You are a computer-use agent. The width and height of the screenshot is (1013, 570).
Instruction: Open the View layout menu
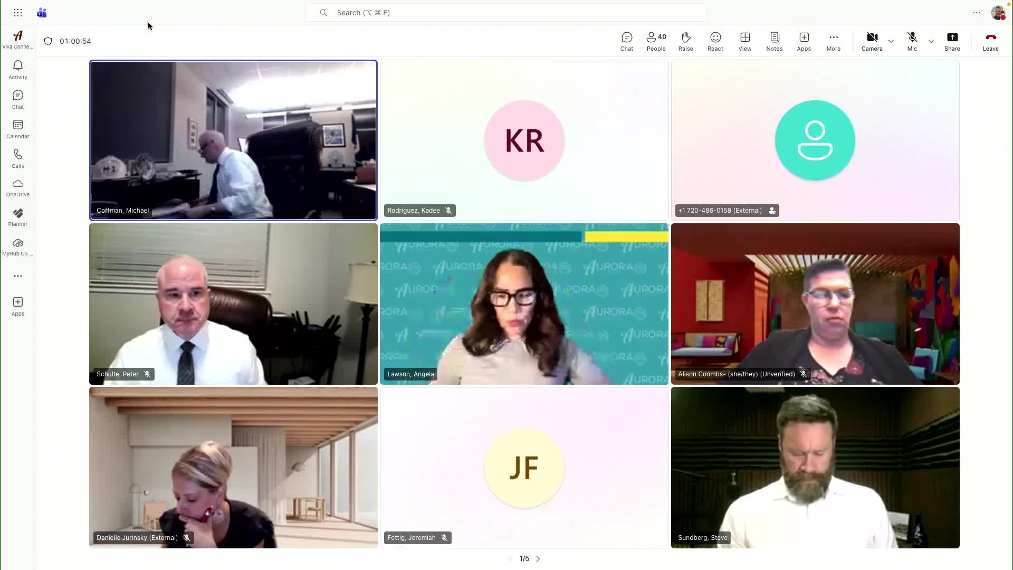click(x=744, y=41)
